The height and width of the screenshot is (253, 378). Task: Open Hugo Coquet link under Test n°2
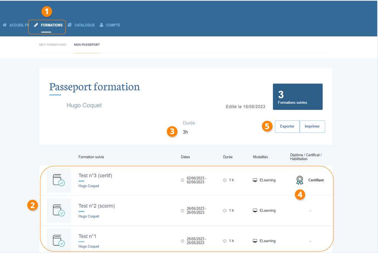89,216
